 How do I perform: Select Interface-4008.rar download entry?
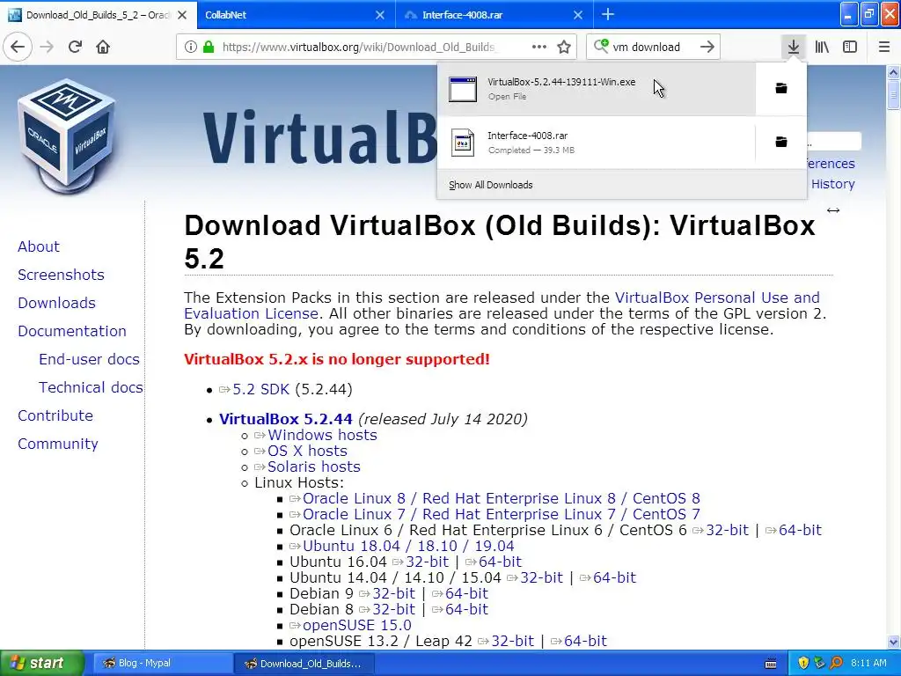click(x=596, y=142)
